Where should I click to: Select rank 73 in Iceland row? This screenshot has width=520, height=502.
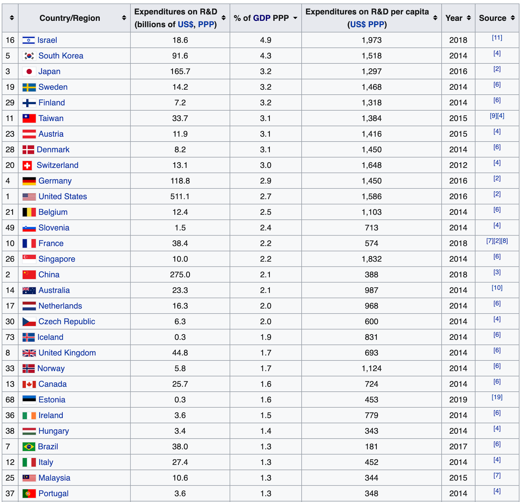10,337
